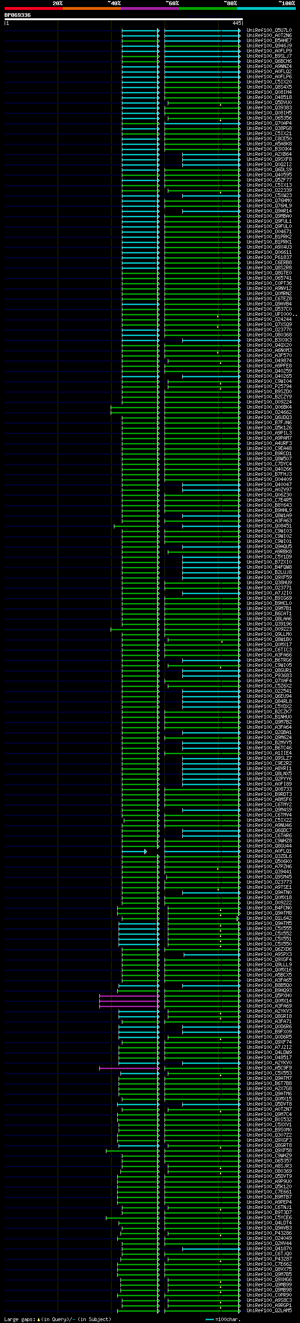Select hit label UniRef100_A2YKV3

coord(269,1011)
